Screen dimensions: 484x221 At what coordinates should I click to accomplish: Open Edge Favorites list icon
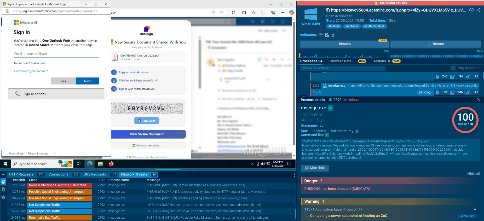tap(253, 13)
